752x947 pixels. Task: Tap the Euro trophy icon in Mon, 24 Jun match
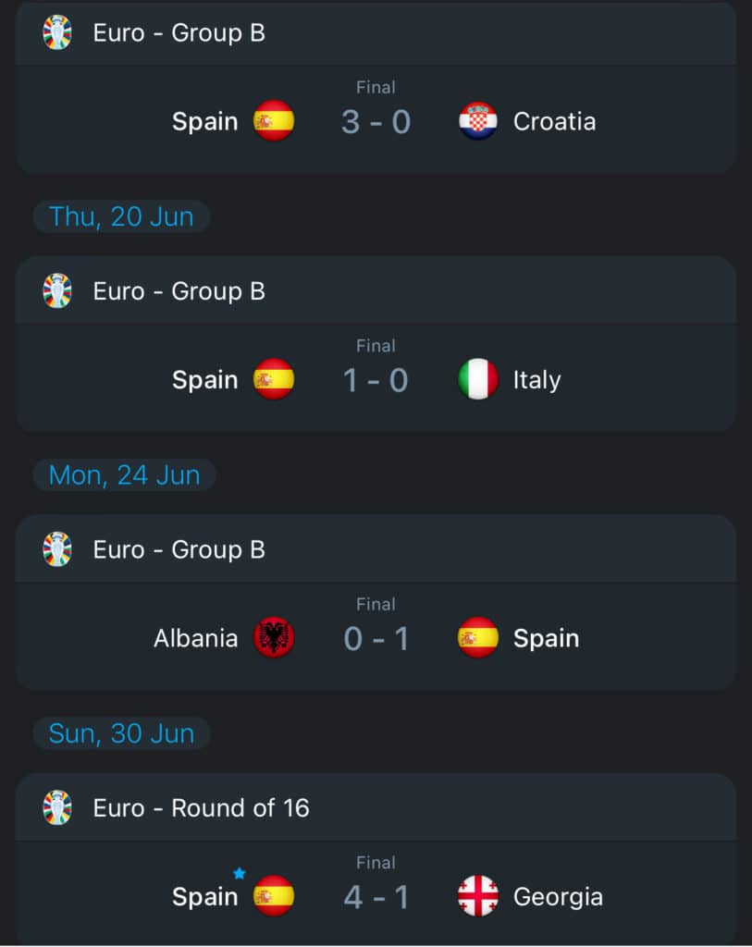click(x=57, y=549)
